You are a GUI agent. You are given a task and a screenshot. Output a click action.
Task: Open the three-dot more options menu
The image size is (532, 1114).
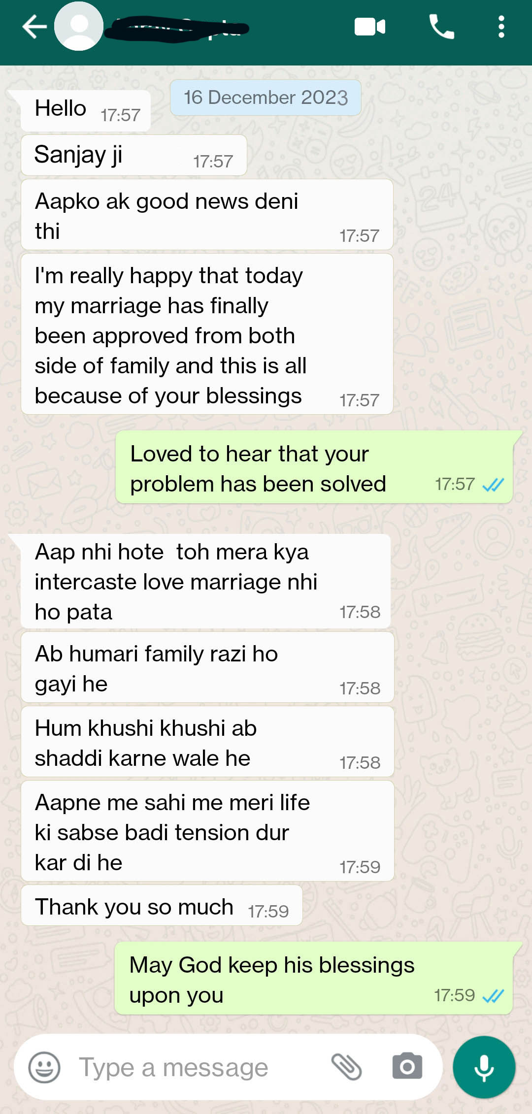point(501,27)
